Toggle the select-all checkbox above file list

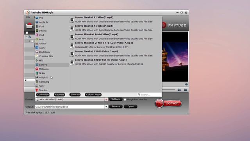coord(27,33)
